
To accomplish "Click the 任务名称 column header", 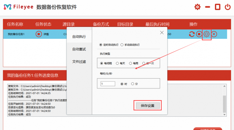I will click(x=15, y=24).
